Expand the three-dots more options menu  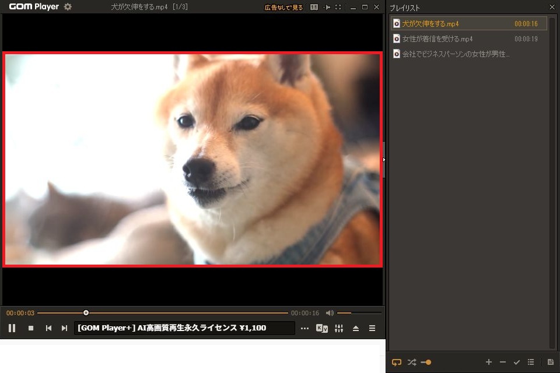tap(304, 328)
